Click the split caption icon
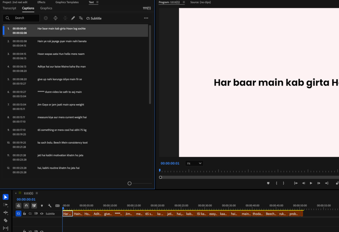The image size is (339, 232). pos(55,18)
